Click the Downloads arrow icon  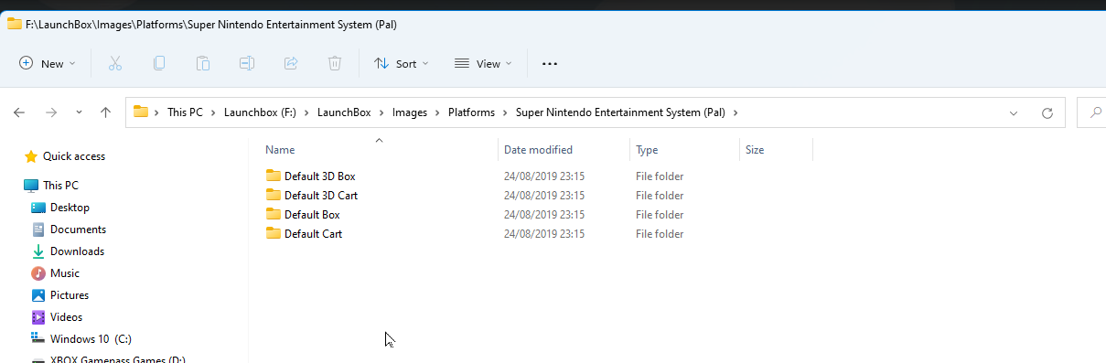[38, 251]
